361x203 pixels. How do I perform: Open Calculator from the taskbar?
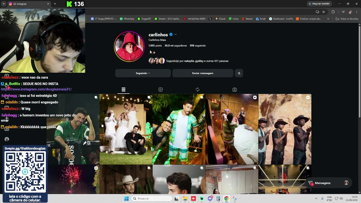218,198
